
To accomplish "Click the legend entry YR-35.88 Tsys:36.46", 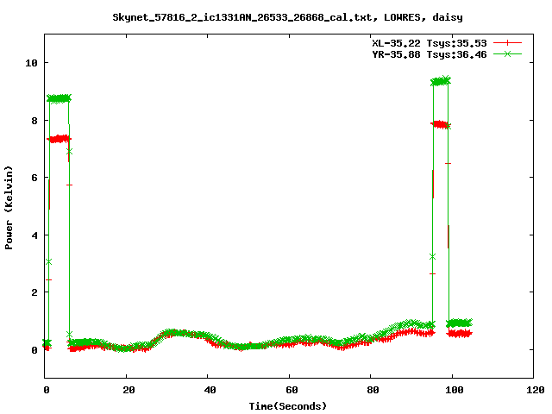I will pos(430,54).
